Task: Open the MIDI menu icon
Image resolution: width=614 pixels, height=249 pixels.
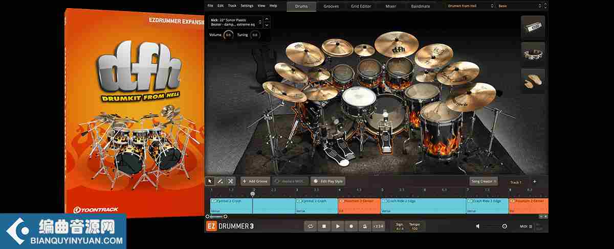Action: (x=531, y=226)
